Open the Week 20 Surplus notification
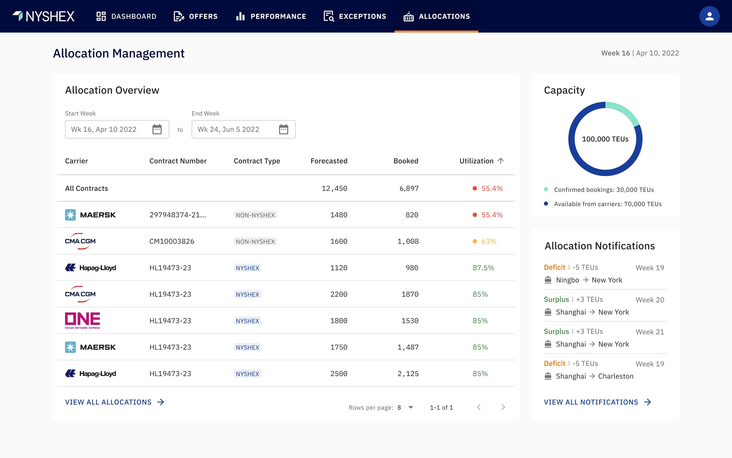The width and height of the screenshot is (732, 458). click(605, 306)
